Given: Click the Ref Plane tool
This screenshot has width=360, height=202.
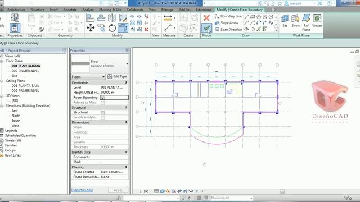Looking at the screenshot, I should (x=306, y=22).
